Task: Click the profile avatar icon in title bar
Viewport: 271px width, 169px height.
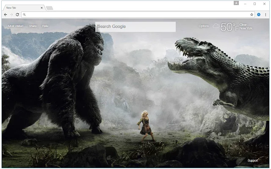Action: [x=236, y=3]
